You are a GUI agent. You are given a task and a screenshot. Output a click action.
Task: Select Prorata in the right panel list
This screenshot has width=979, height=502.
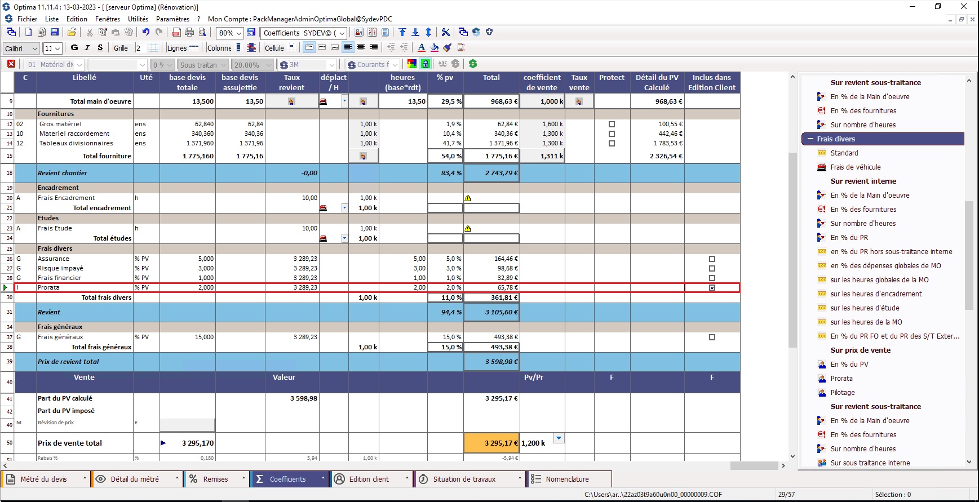841,378
